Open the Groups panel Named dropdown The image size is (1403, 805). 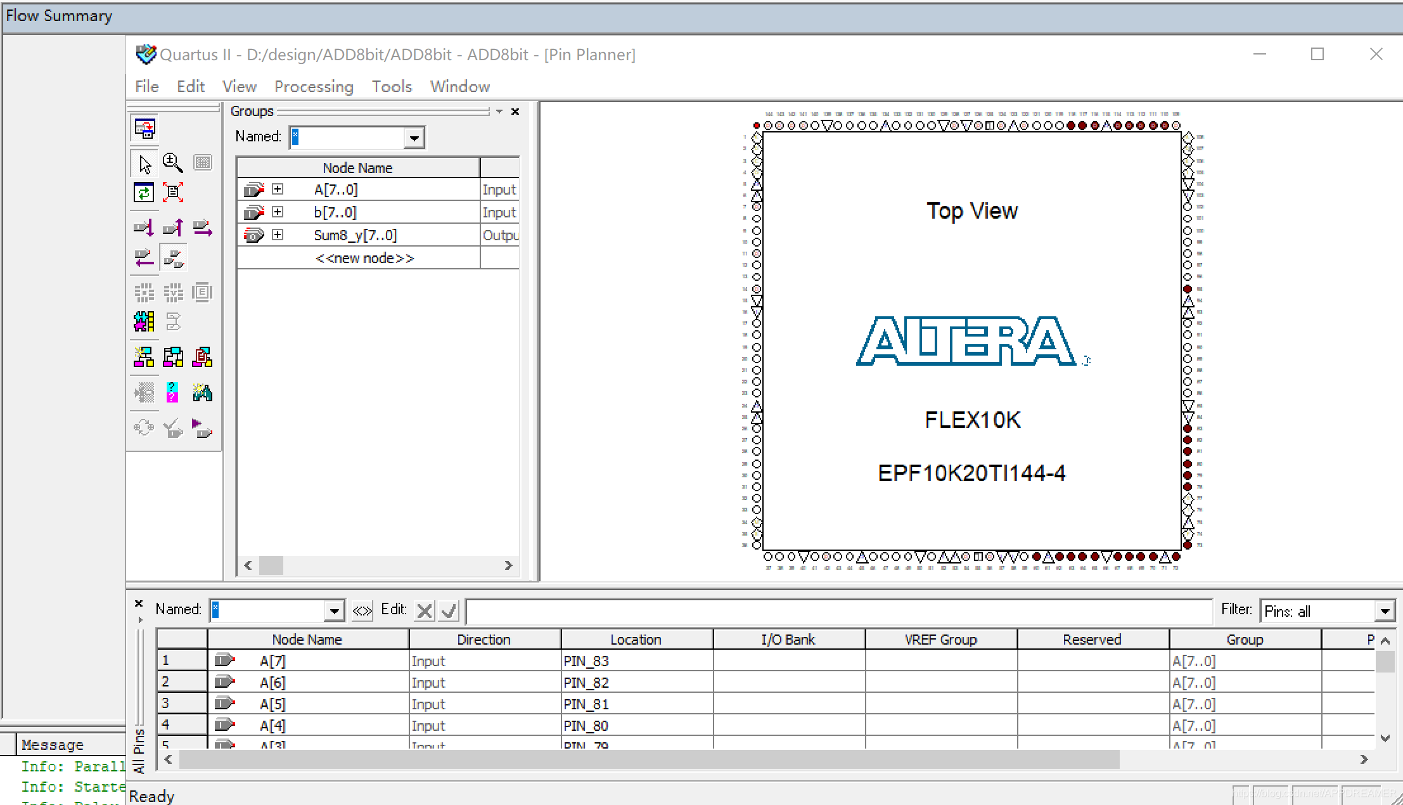414,138
